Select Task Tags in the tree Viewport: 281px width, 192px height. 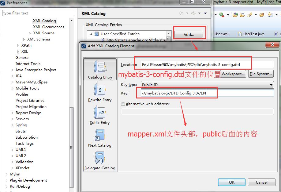tap(24, 144)
